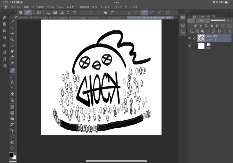The height and width of the screenshot is (163, 233).
Task: Toggle Set as draft layer icon
Action: [206, 26]
